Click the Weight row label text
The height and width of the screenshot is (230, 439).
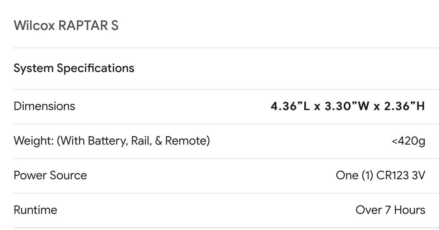pos(112,141)
